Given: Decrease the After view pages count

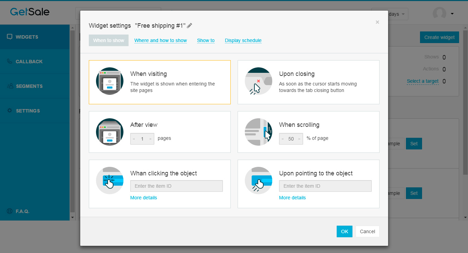Looking at the screenshot, I should pyautogui.click(x=134, y=139).
